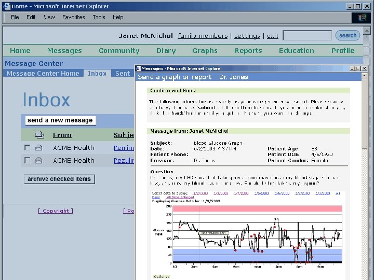Click the main window scroll up arrow
The image size is (374, 280).
(367, 31)
